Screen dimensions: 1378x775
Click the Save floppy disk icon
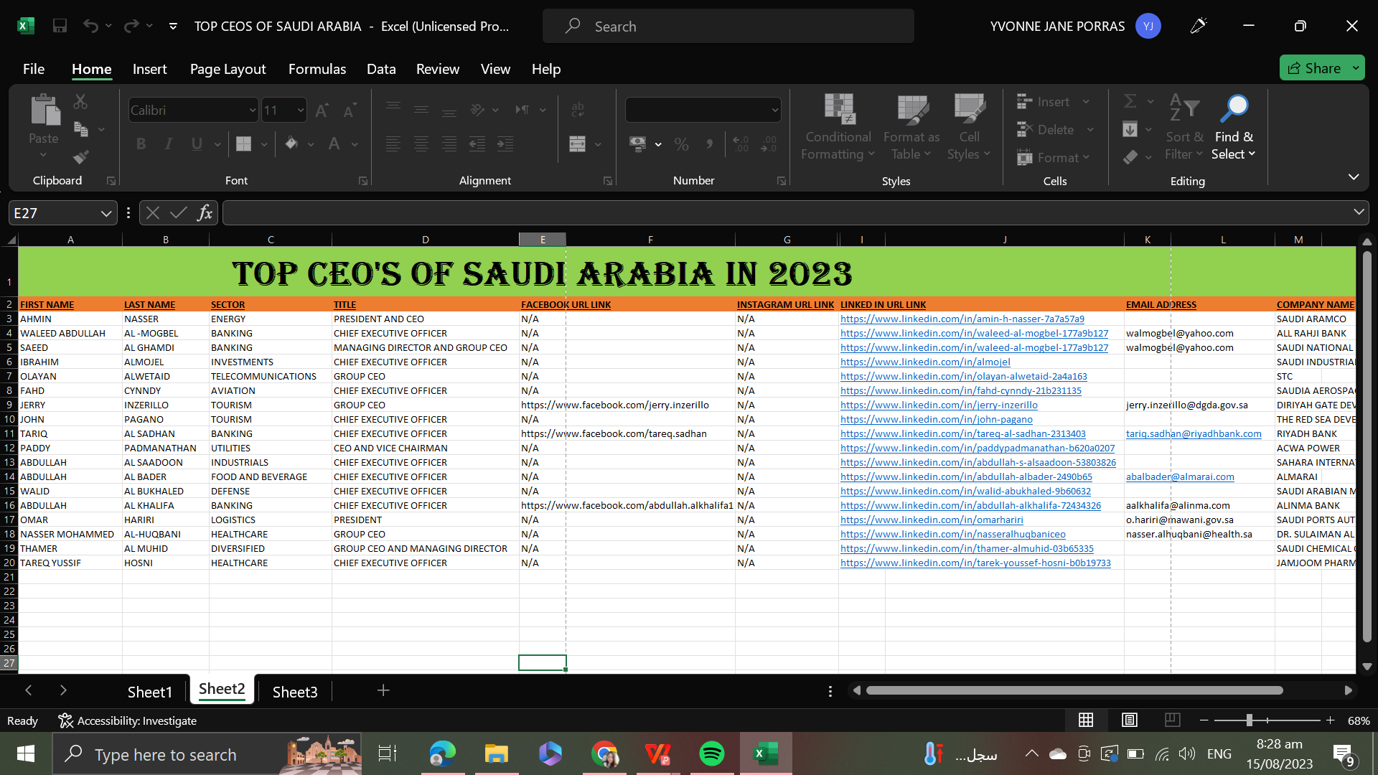(x=60, y=27)
